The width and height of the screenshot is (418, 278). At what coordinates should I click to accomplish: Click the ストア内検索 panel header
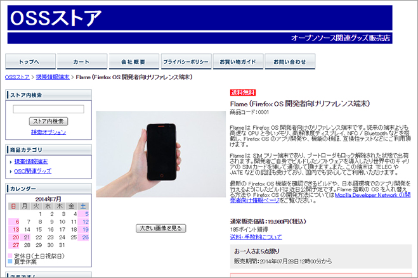[x=48, y=95]
